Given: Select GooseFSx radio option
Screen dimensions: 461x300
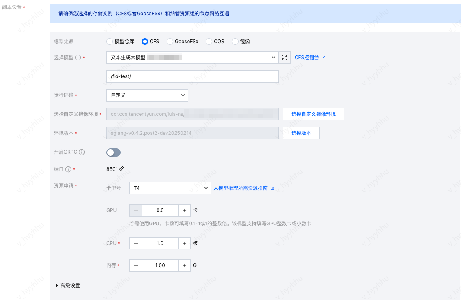Looking at the screenshot, I should click(x=170, y=42).
